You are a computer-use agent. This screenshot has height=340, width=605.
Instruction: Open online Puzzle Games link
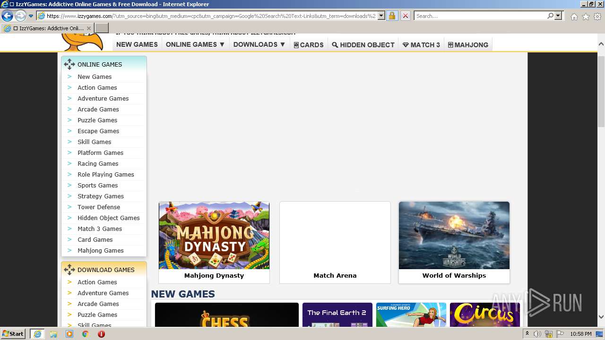pos(97,120)
